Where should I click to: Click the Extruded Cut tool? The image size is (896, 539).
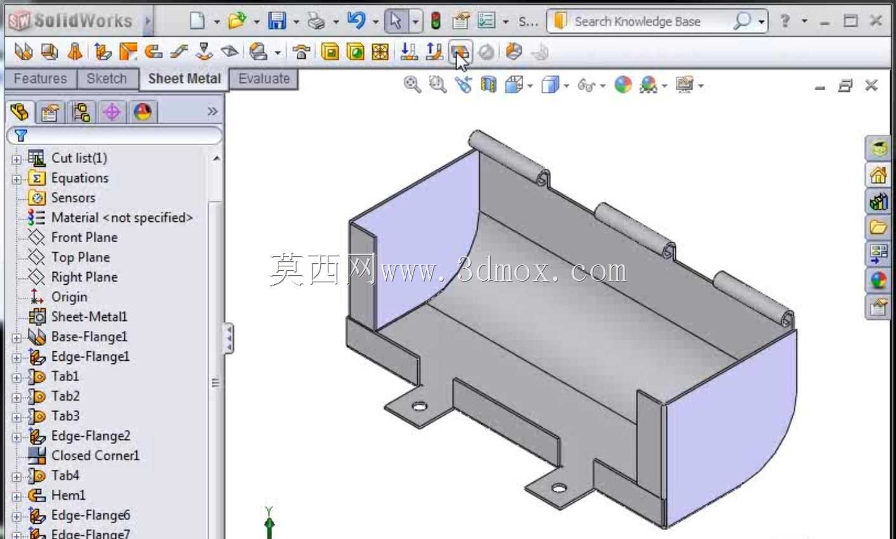coord(330,52)
